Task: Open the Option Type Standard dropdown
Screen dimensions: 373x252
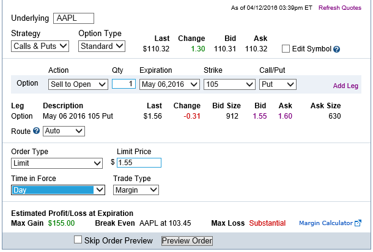Action: 102,46
